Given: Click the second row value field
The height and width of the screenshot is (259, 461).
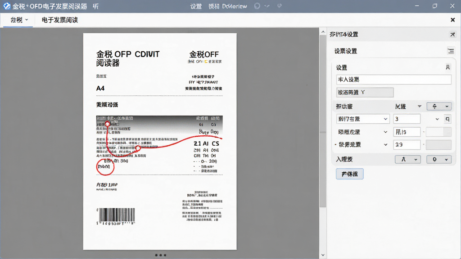Looking at the screenshot, I should tap(407, 132).
